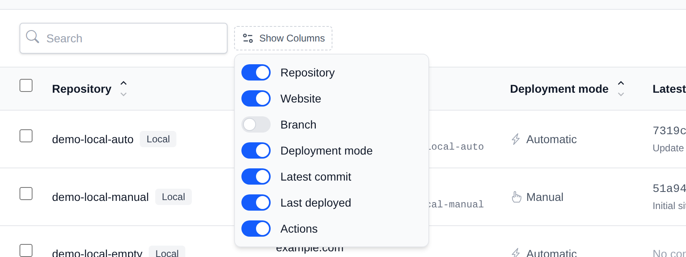Viewport: 686px width, 257px height.
Task: Toggle the Last deployed column switch
Action: pos(256,203)
